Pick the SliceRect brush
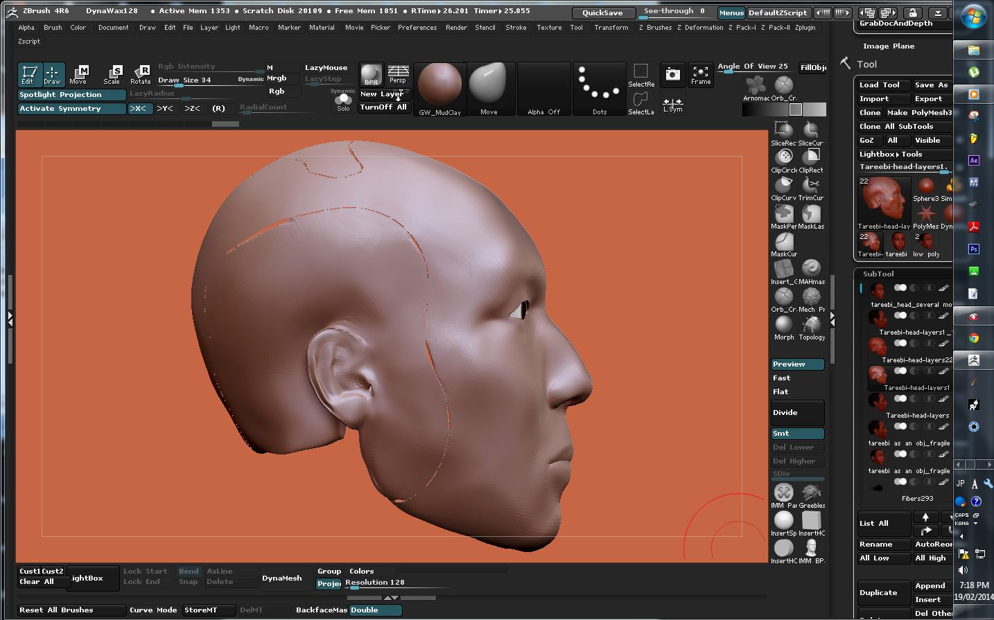 tap(784, 133)
